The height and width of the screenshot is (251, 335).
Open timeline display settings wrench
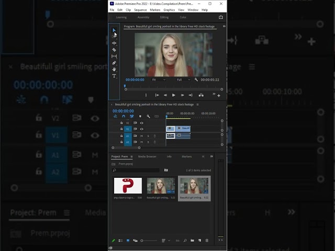point(148,116)
